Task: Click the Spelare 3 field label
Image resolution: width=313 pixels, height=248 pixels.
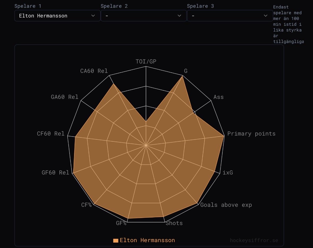Action: coord(200,6)
